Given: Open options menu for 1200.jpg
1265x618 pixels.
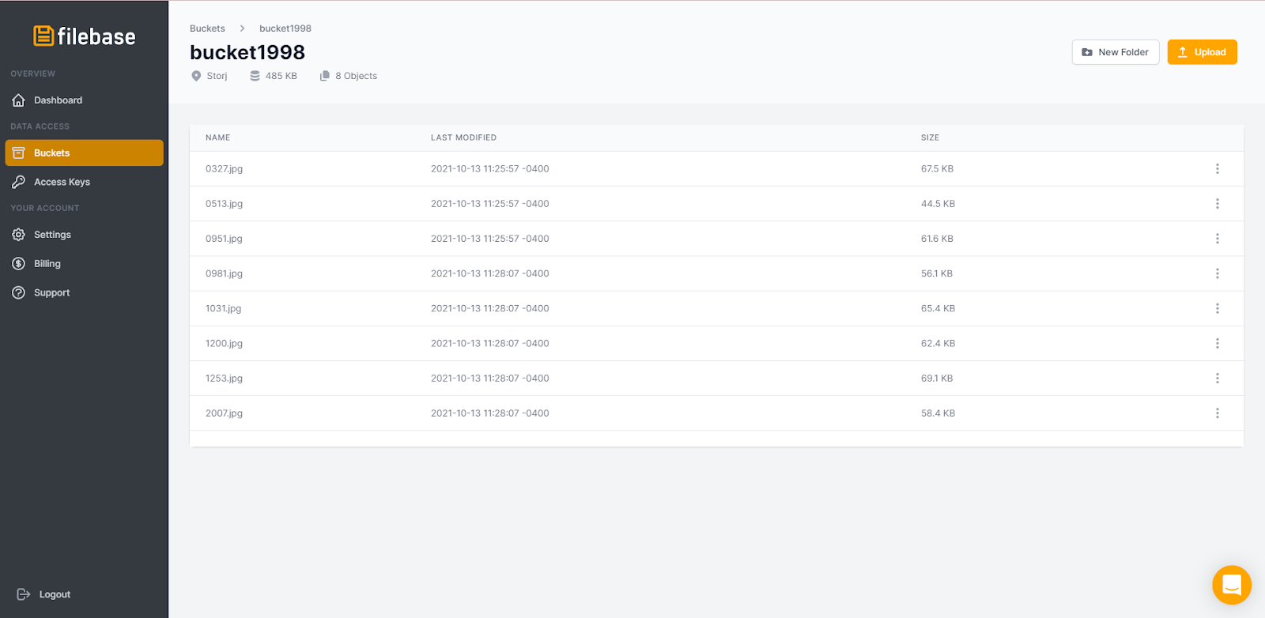Looking at the screenshot, I should click(x=1218, y=344).
